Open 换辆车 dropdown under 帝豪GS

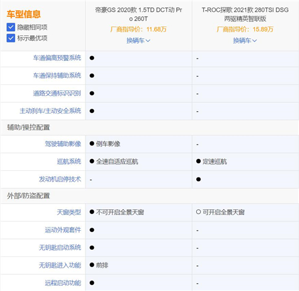[x=138, y=41]
